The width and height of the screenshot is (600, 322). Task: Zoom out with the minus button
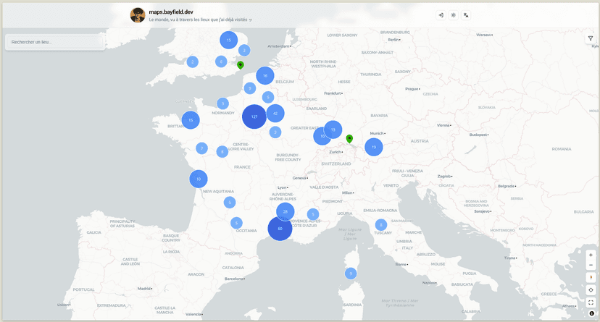(591, 265)
